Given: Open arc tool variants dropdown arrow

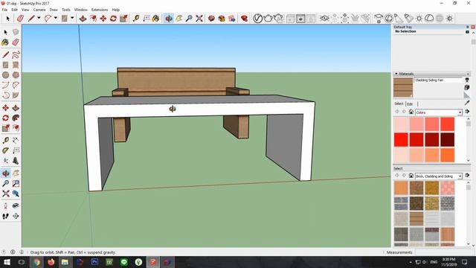Looking at the screenshot, I should pos(55,18).
